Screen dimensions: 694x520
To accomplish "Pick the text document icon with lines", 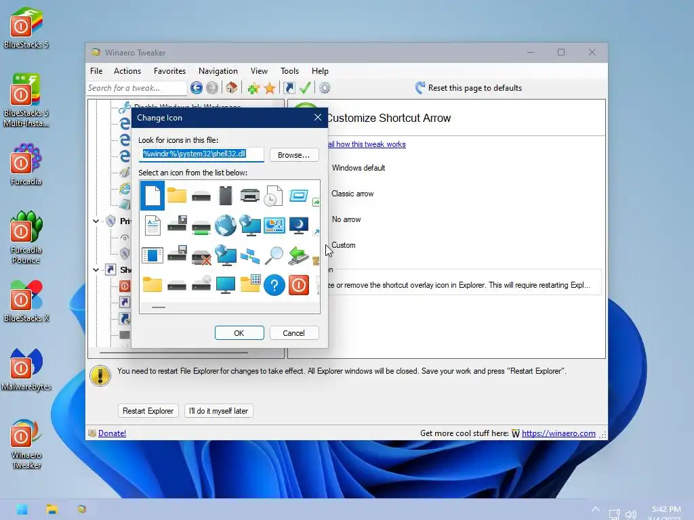I will click(x=152, y=225).
